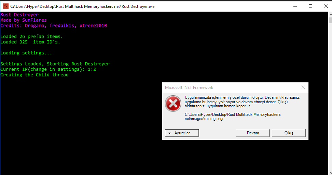The height and width of the screenshot is (175, 332).
Task: Maximize the Rust Destroyer console window
Action: coord(310,6)
